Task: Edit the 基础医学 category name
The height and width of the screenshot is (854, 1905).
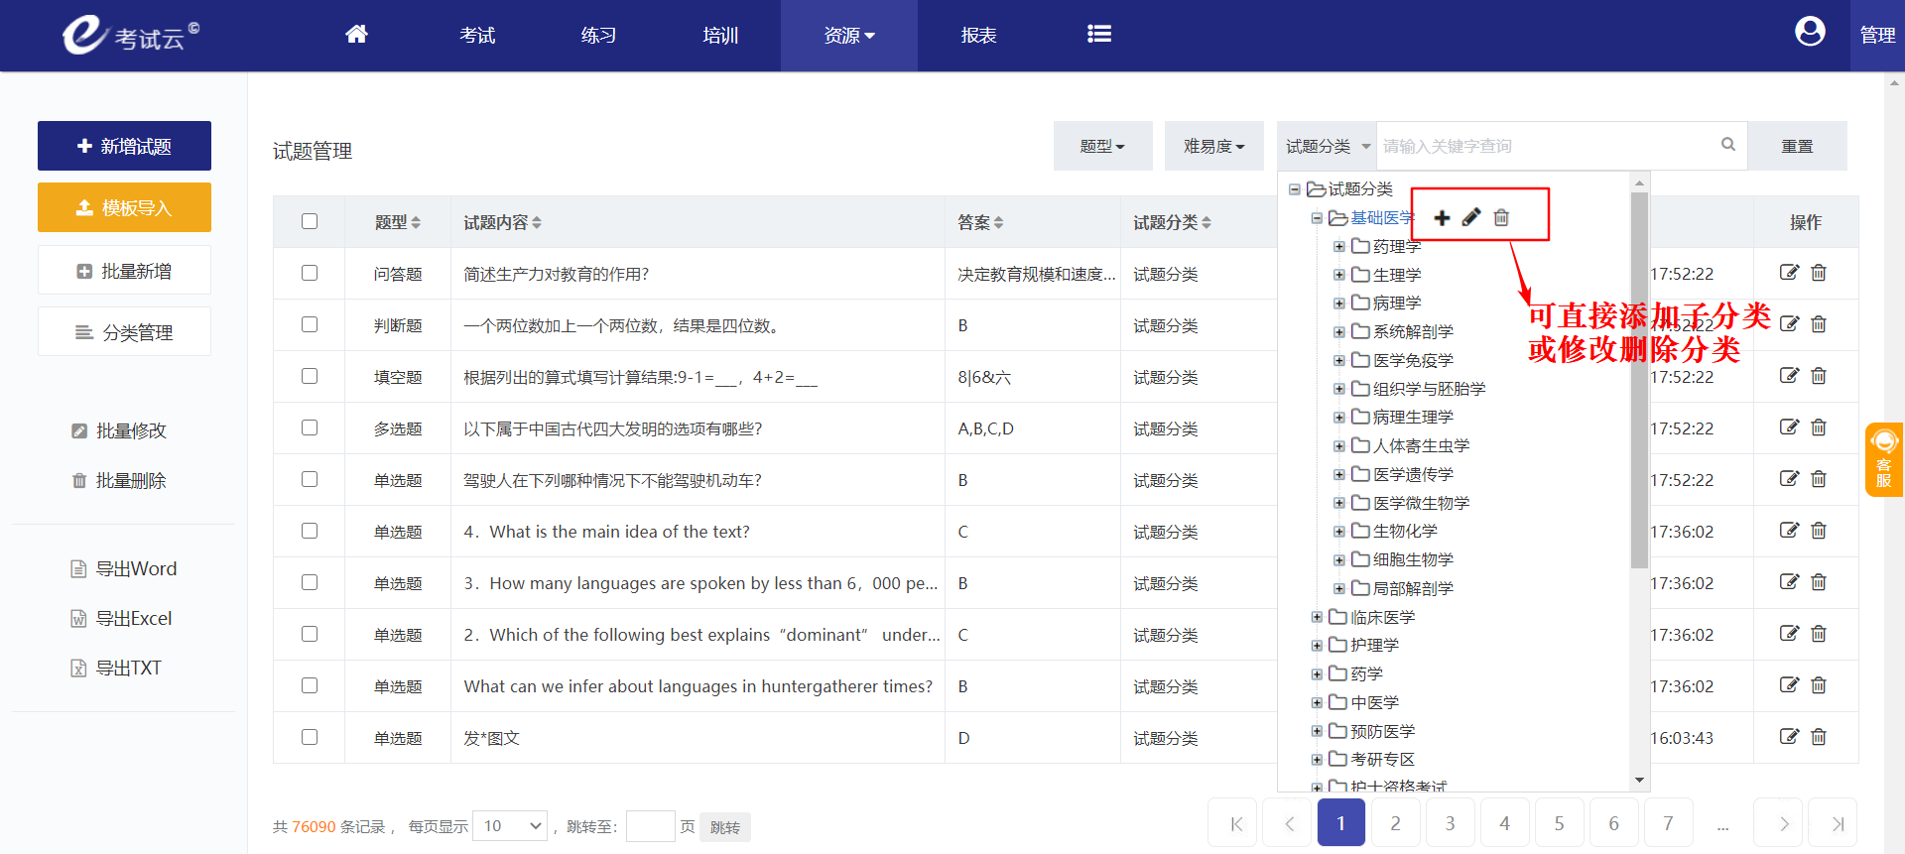Action: click(1471, 217)
